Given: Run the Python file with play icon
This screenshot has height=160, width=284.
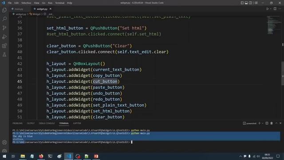Looking at the screenshot, I should [267, 9].
